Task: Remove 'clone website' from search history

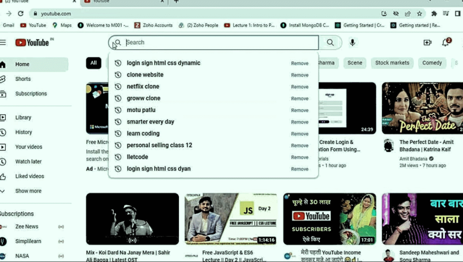Action: (300, 75)
